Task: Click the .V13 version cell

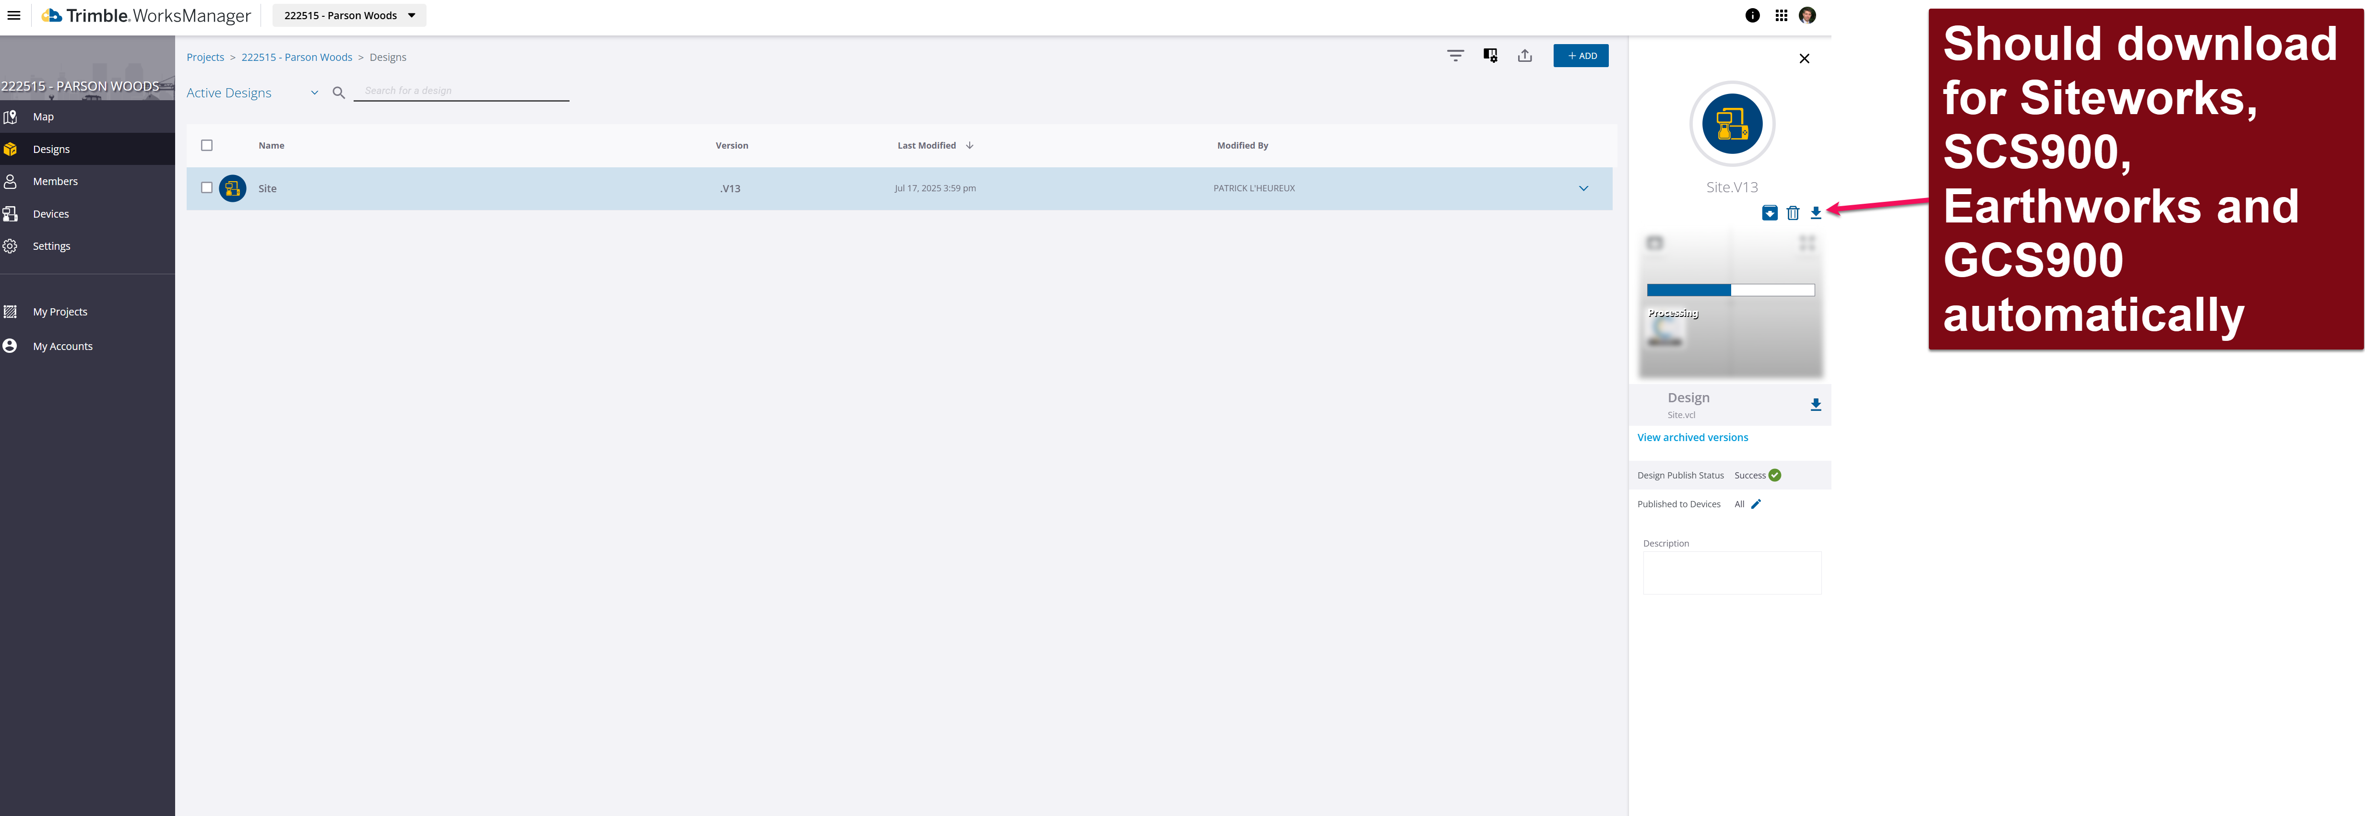Action: (730, 189)
